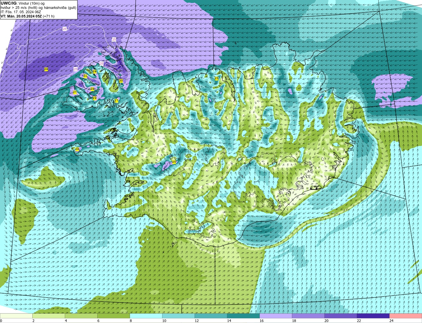Click the 12–14 m/s medium teal legend swatch

pos(211,316)
